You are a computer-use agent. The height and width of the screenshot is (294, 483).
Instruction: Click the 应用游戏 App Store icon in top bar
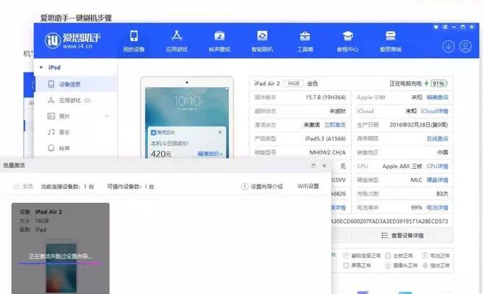pyautogui.click(x=177, y=36)
